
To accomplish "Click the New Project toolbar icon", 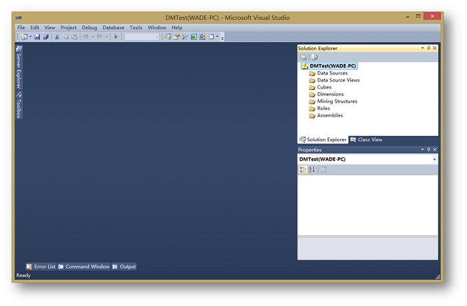I will pyautogui.click(x=24, y=37).
